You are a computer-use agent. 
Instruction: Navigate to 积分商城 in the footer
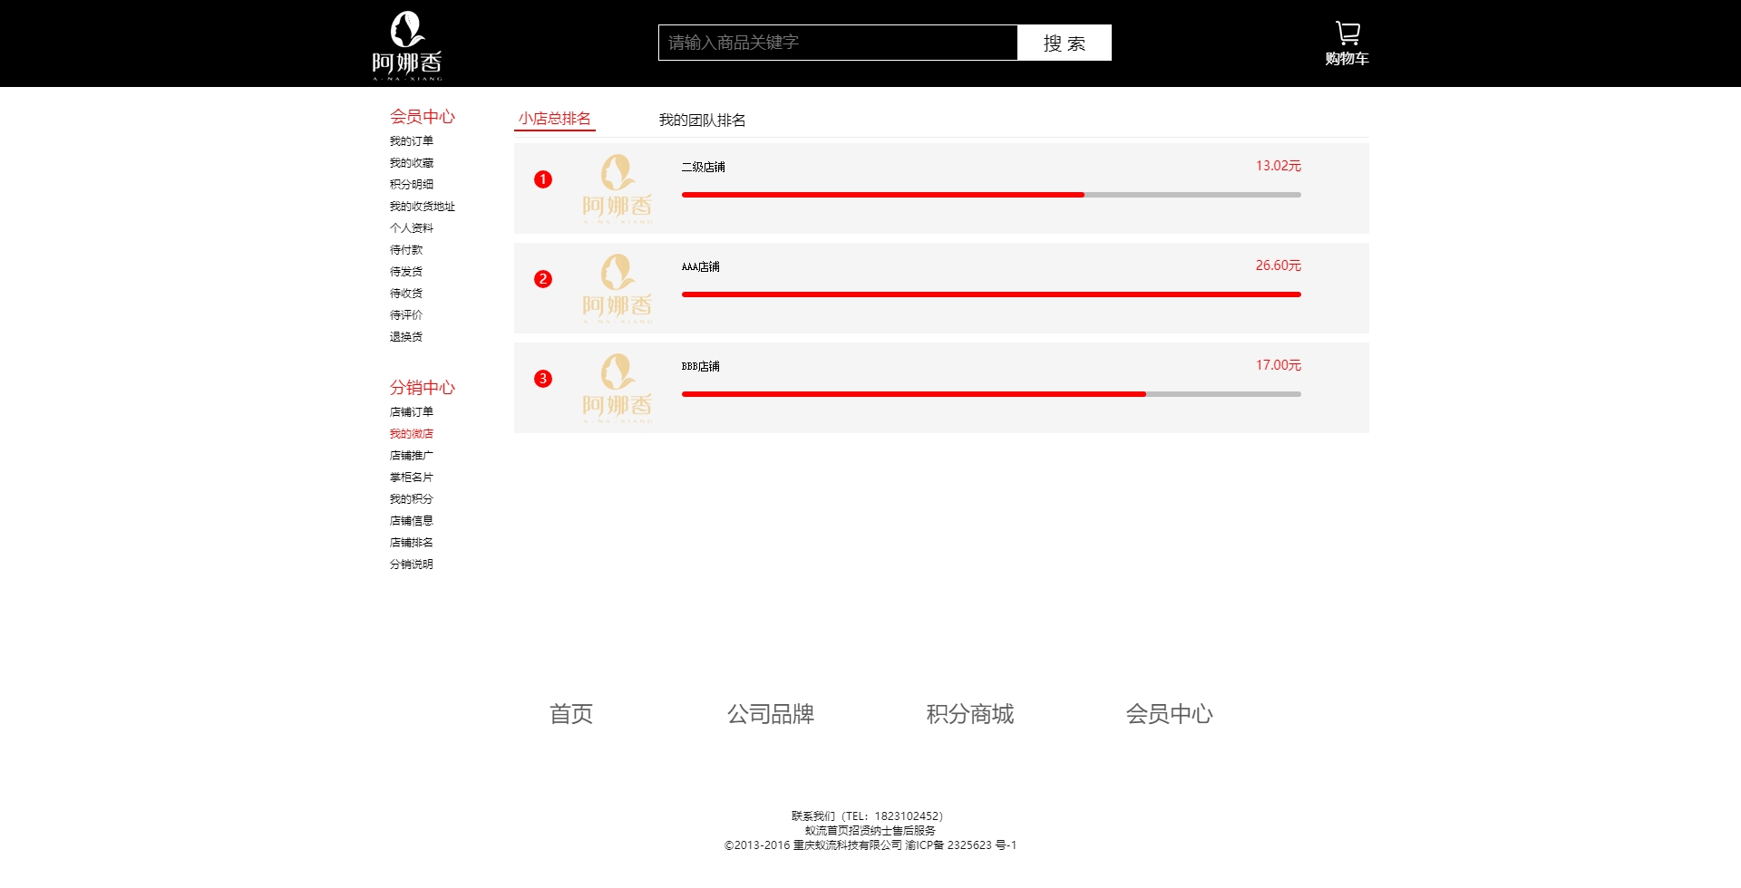[969, 714]
